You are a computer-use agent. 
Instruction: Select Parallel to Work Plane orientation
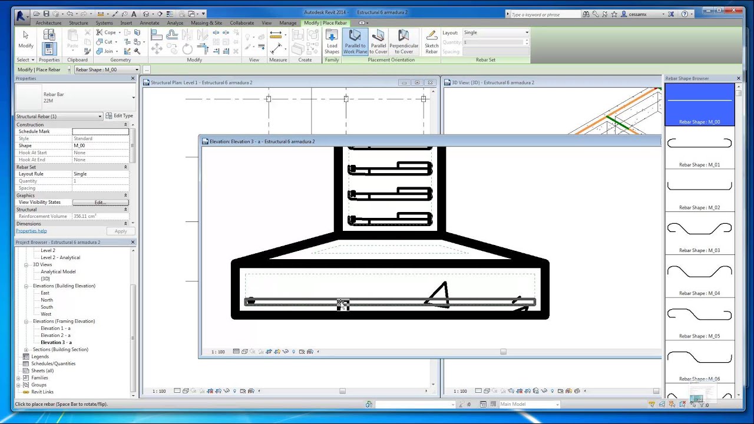(355, 42)
